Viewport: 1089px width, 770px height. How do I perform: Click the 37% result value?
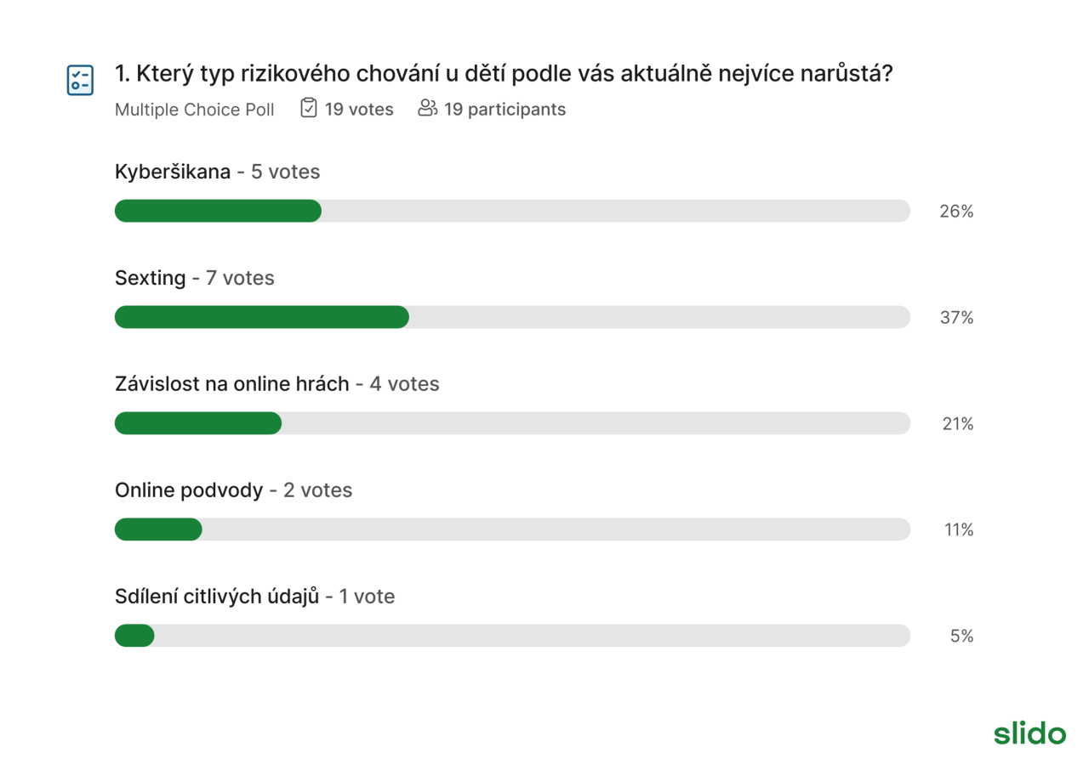pyautogui.click(x=956, y=318)
